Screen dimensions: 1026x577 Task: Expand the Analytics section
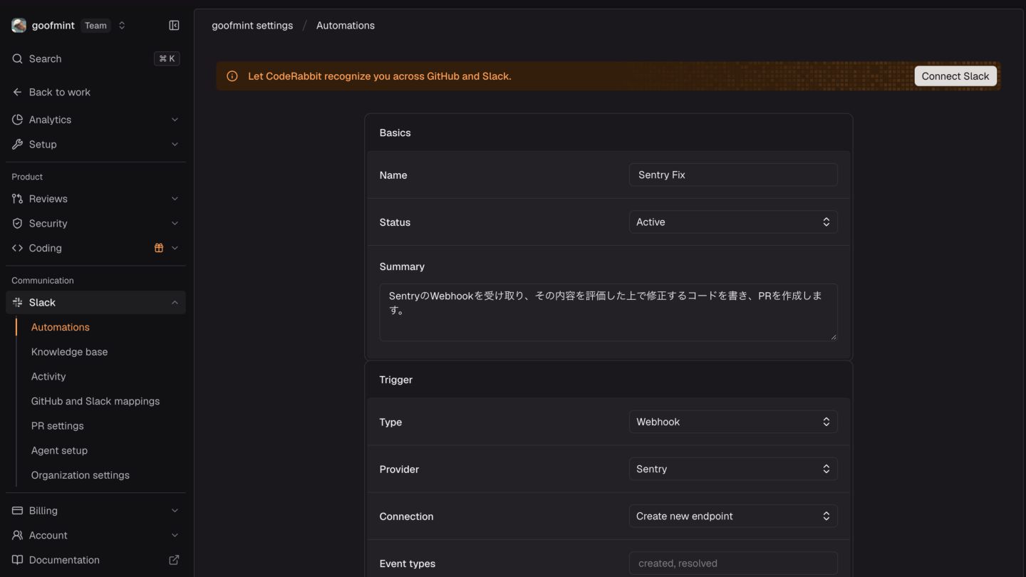click(x=95, y=120)
